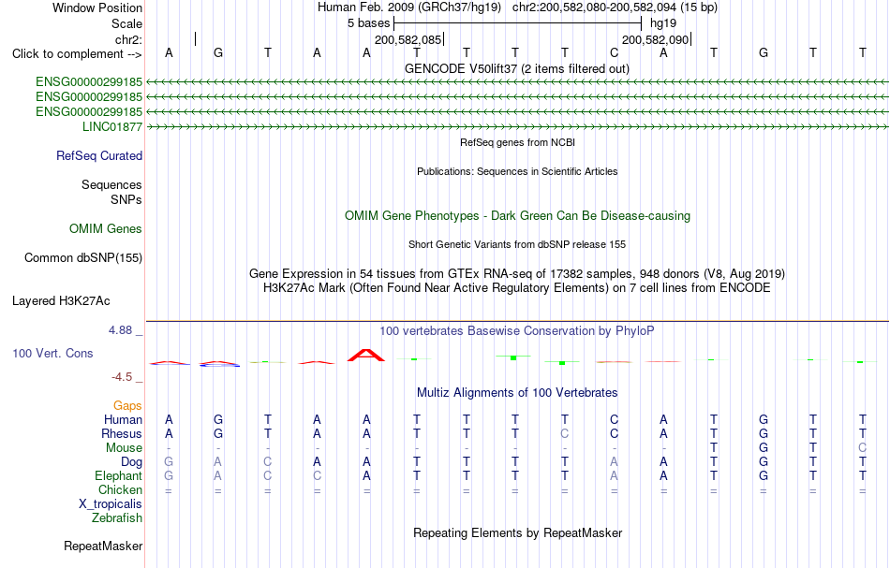The image size is (890, 568).
Task: Click the 100 Vert. Cons label
Action: 52,353
